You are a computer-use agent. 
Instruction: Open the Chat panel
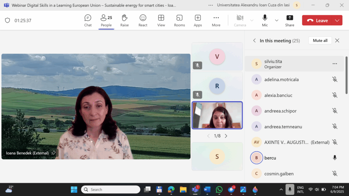coord(88,20)
